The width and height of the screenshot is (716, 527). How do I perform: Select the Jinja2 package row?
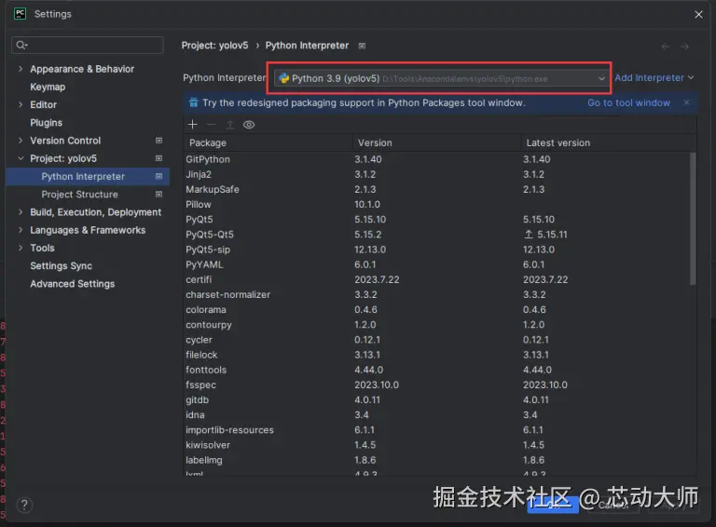click(x=437, y=174)
